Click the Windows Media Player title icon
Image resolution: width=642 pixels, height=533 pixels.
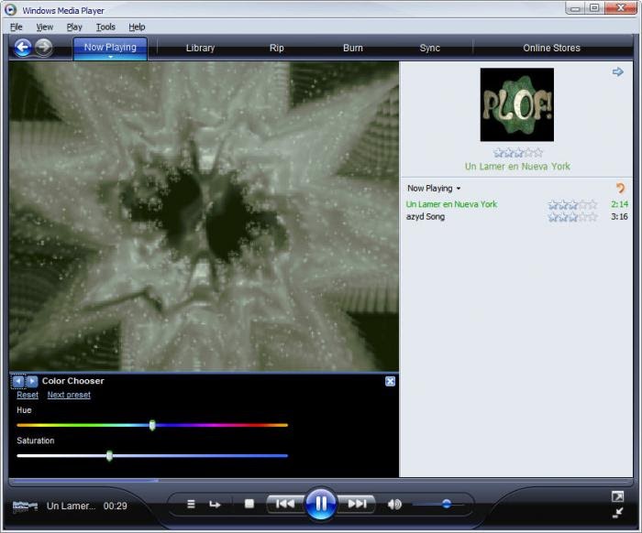click(x=11, y=10)
